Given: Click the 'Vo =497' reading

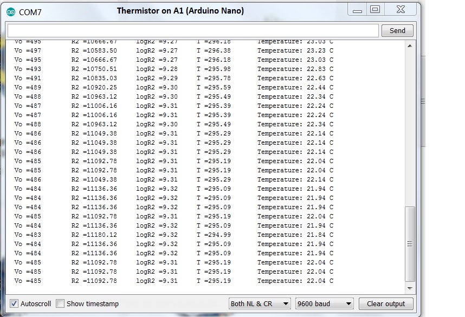Looking at the screenshot, I should point(28,51).
